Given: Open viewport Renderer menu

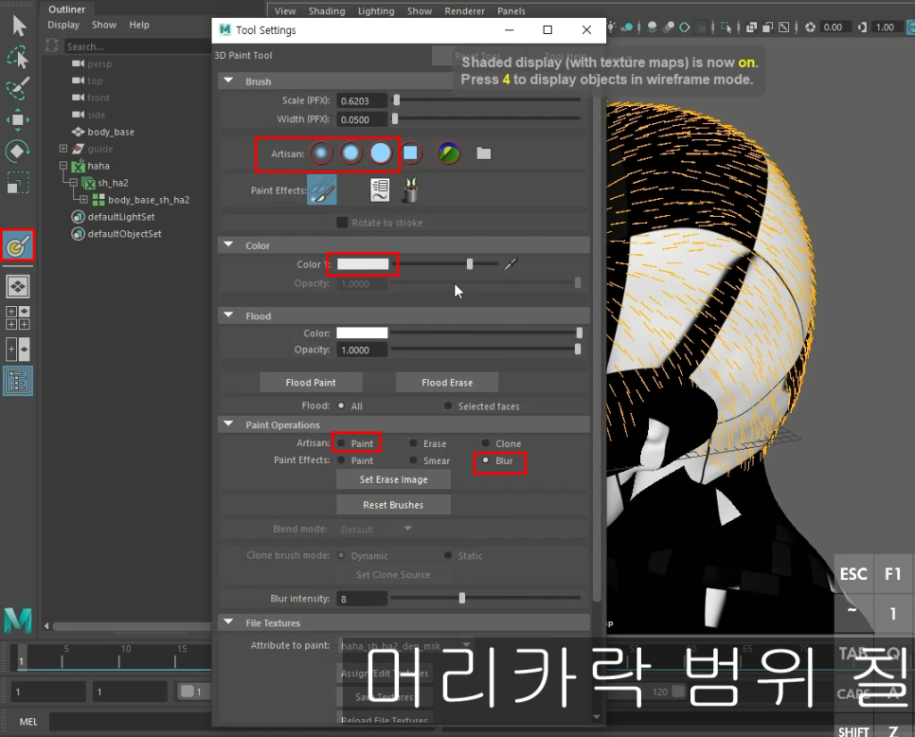Looking at the screenshot, I should [x=464, y=11].
